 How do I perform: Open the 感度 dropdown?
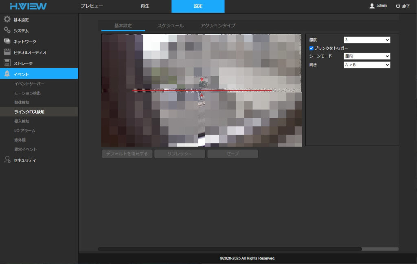coord(367,40)
